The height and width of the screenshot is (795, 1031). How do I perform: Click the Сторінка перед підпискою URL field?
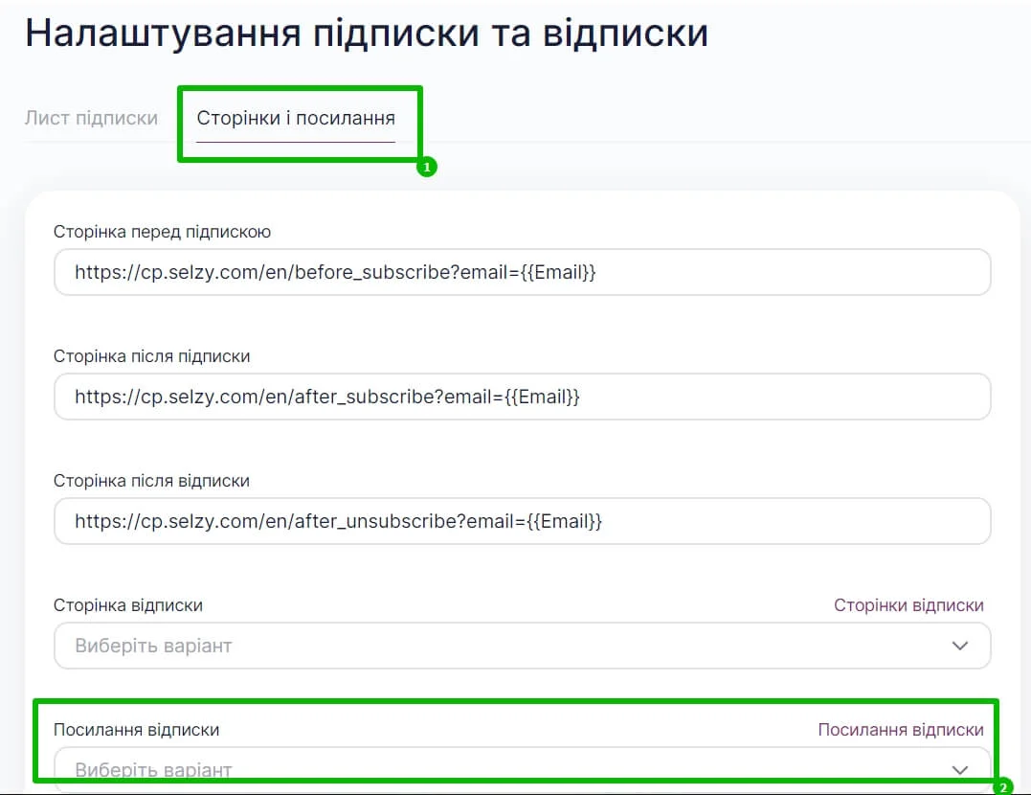(x=522, y=272)
